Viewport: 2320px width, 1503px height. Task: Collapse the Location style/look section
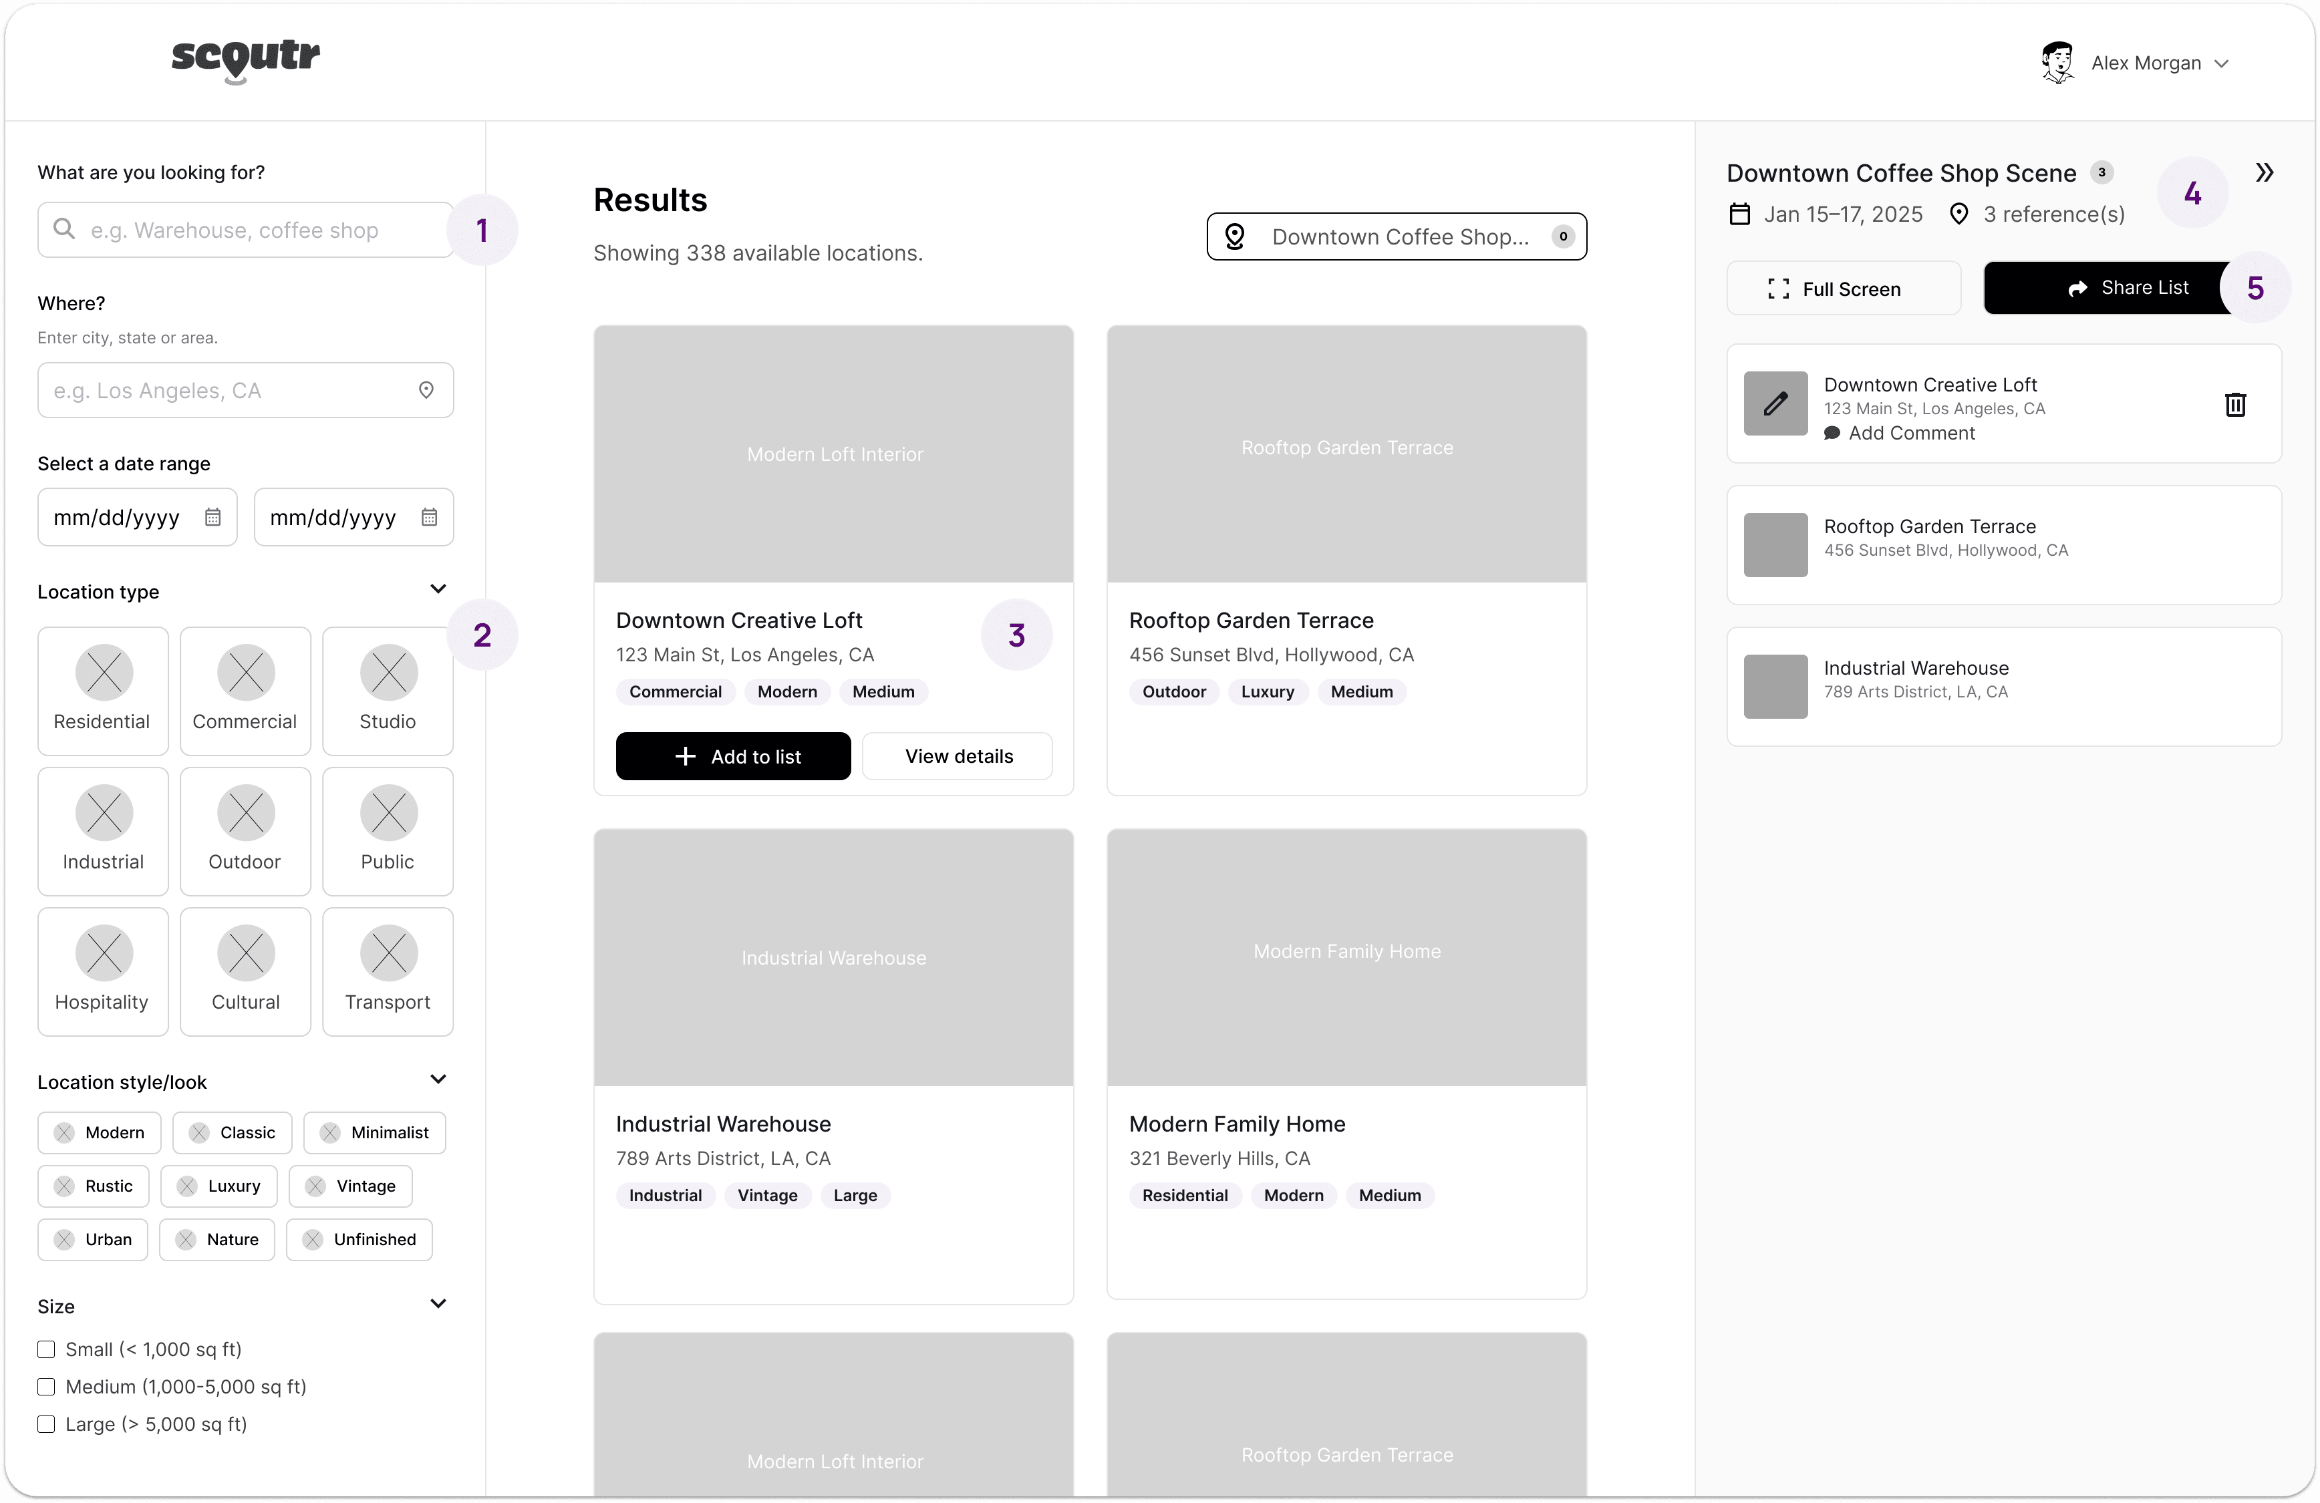[x=438, y=1079]
